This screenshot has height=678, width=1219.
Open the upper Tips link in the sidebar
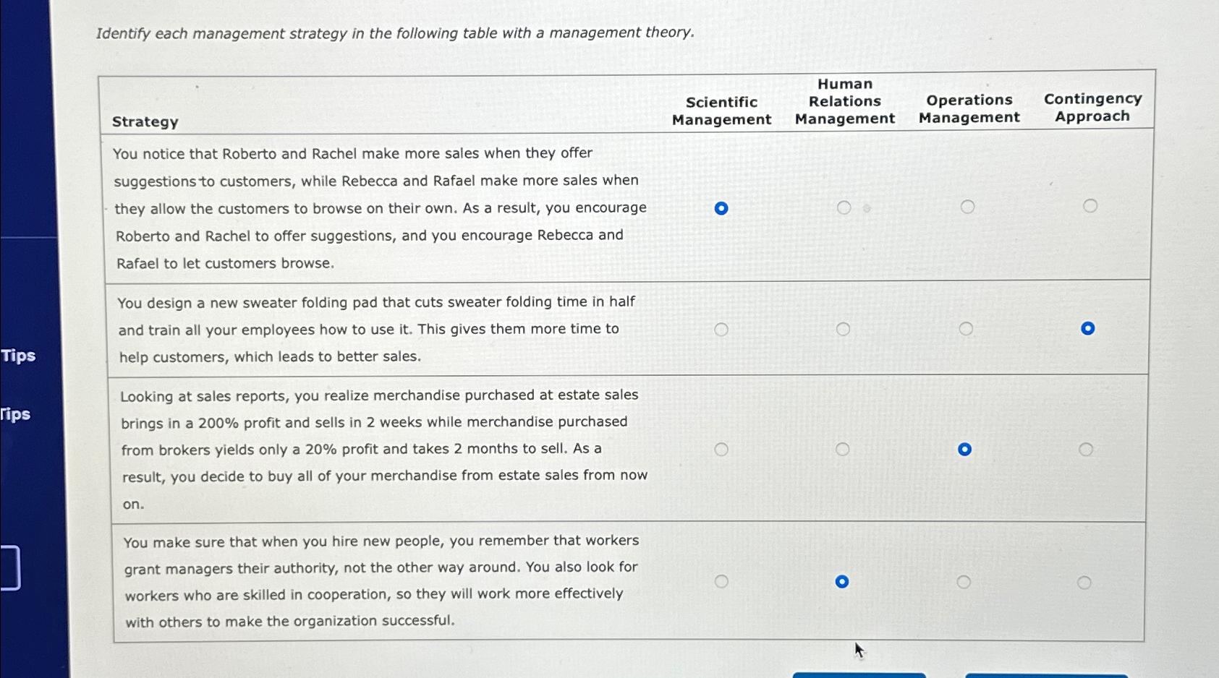click(x=18, y=356)
